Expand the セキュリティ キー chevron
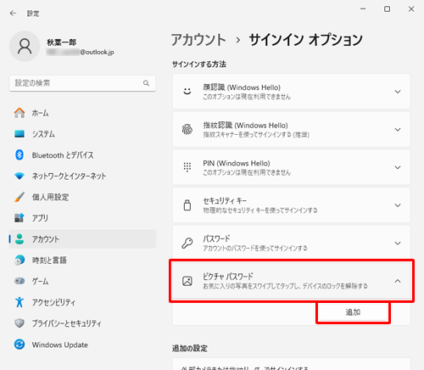This screenshot has width=424, height=370. [398, 205]
